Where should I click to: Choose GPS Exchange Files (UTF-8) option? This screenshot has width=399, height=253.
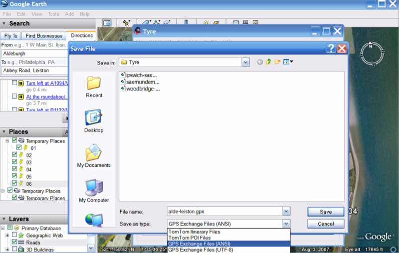200,250
